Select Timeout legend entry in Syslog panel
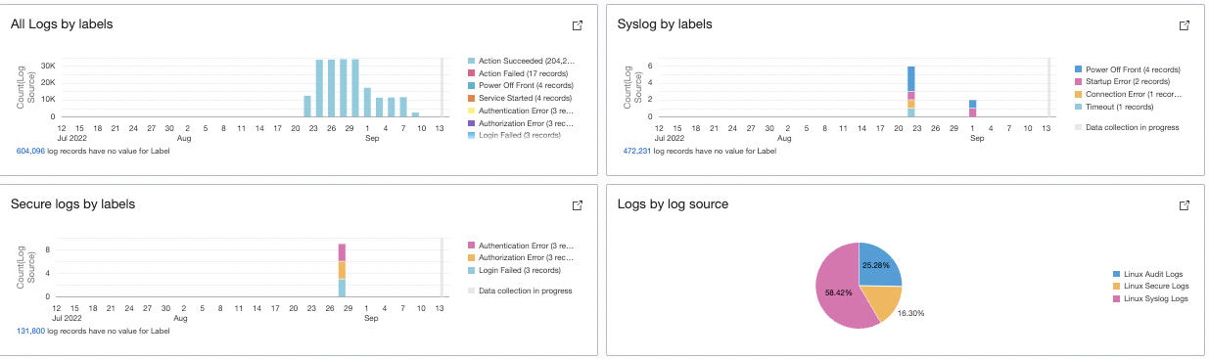 point(1116,107)
